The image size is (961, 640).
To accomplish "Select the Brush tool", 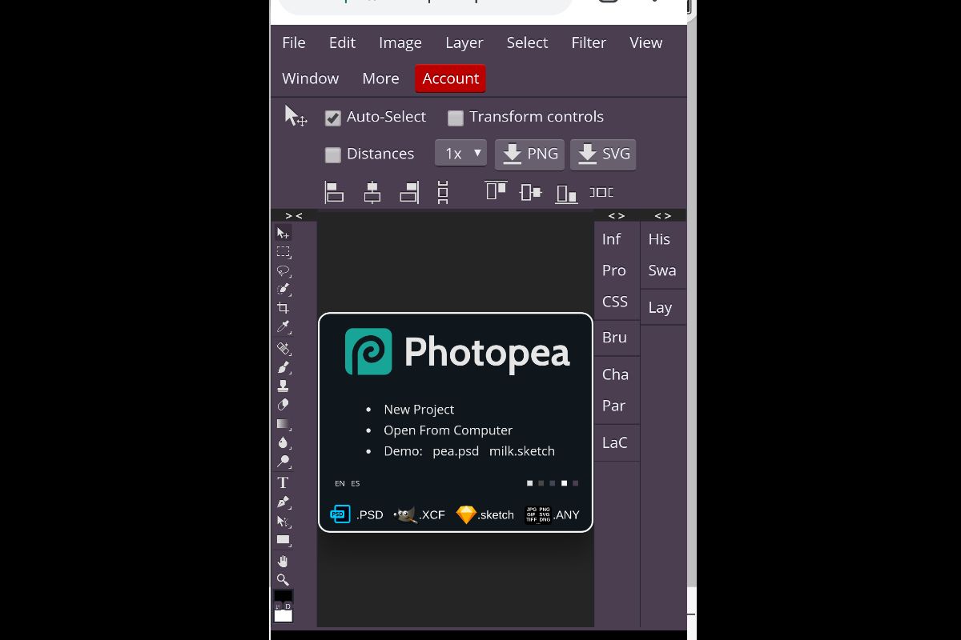I will pos(283,367).
